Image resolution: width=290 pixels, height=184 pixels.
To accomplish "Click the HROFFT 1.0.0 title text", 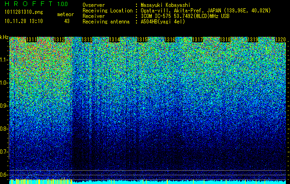I will click(36, 4).
